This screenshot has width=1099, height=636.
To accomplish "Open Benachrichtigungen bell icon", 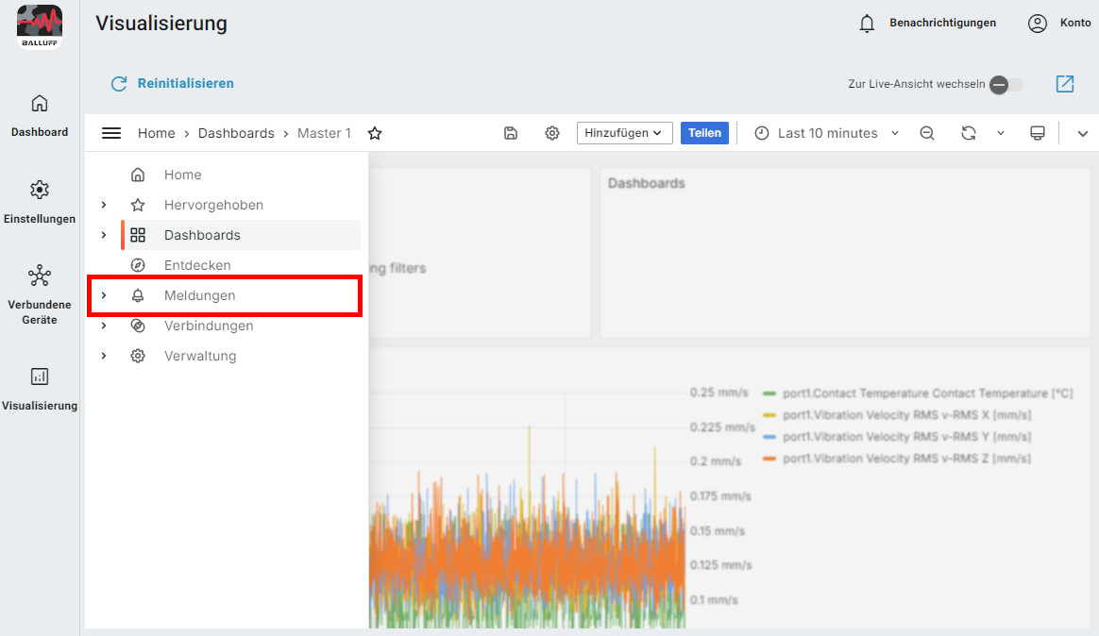I will tap(867, 24).
